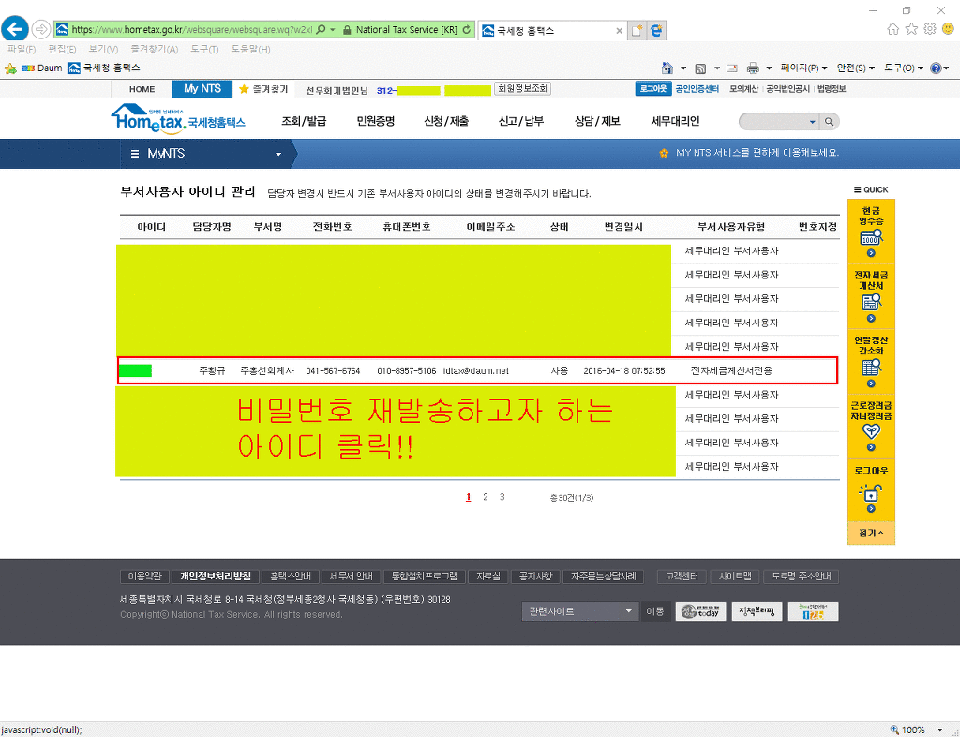Open the browser home icon at top right

click(x=893, y=29)
